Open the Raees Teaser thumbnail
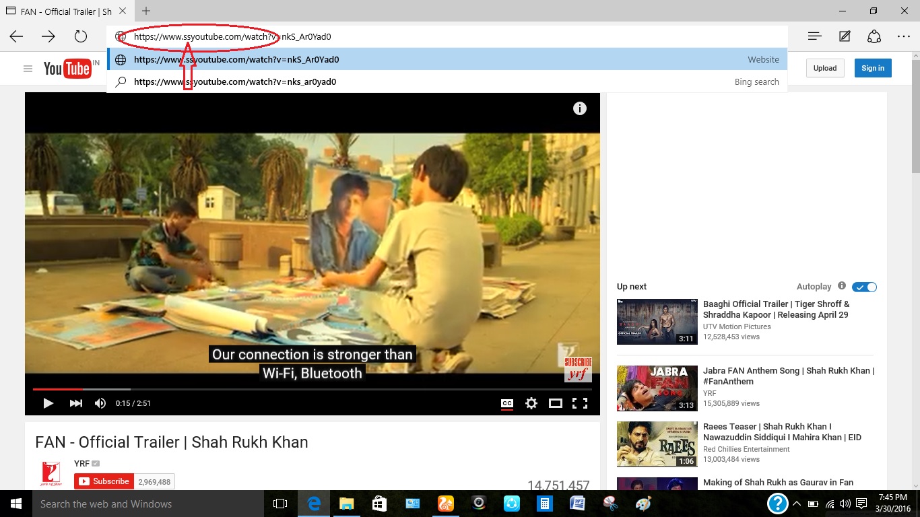Screen dimensions: 920x517 click(657, 444)
